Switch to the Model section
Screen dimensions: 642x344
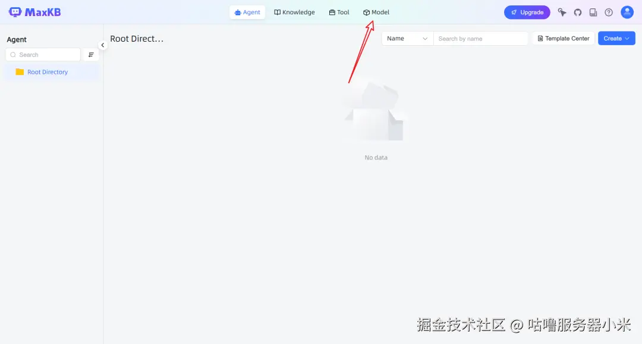pyautogui.click(x=376, y=12)
